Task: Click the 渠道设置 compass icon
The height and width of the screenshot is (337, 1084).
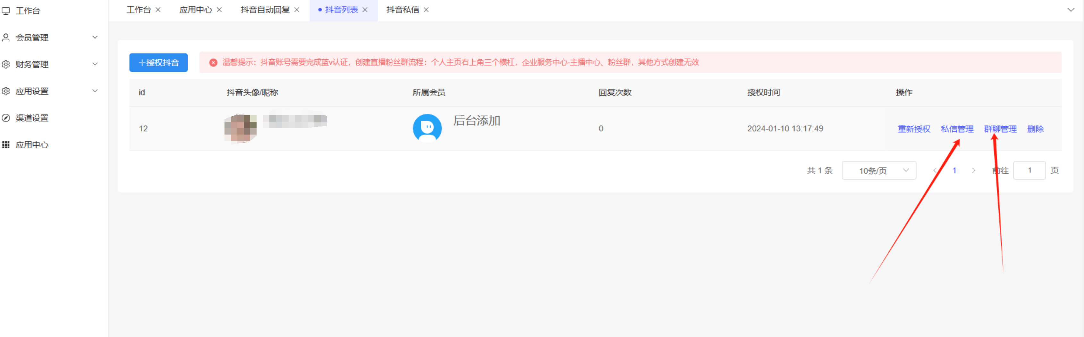Action: [x=6, y=118]
